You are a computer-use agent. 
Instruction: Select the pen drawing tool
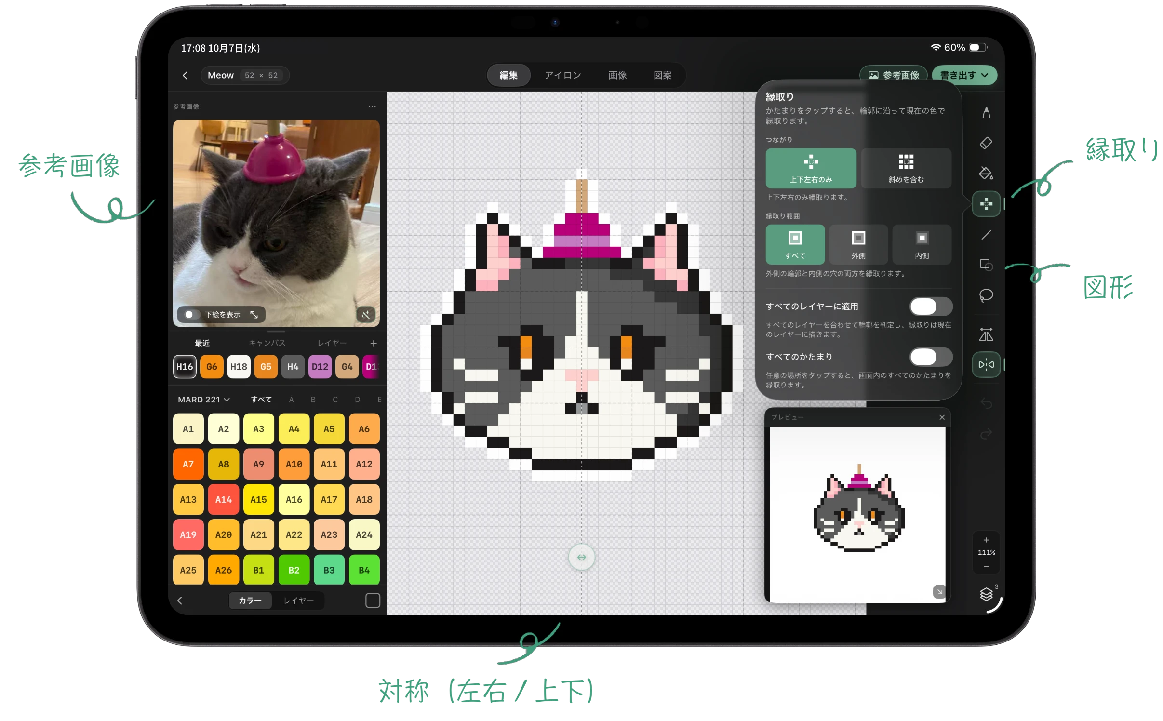click(x=985, y=112)
